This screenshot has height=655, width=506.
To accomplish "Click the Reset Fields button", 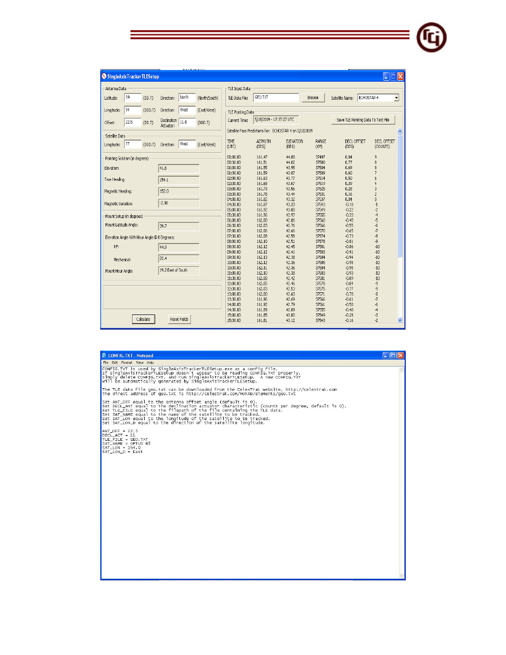I will (179, 319).
